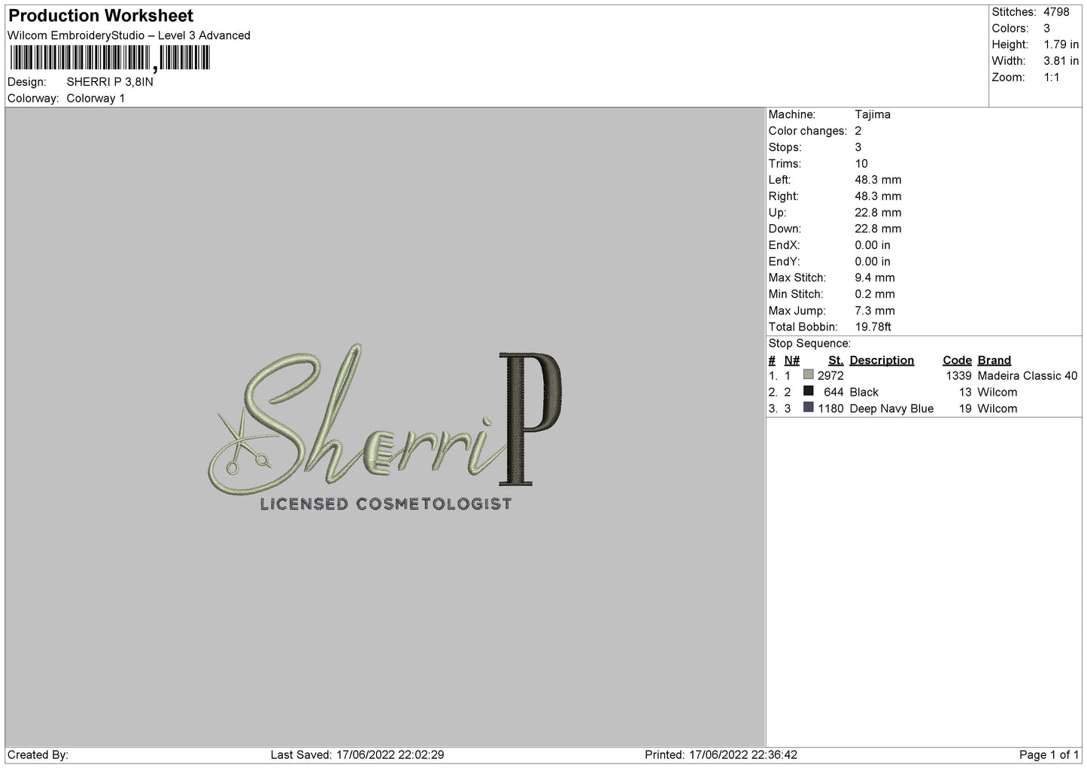Select the Black description in stop 2

pyautogui.click(x=864, y=393)
